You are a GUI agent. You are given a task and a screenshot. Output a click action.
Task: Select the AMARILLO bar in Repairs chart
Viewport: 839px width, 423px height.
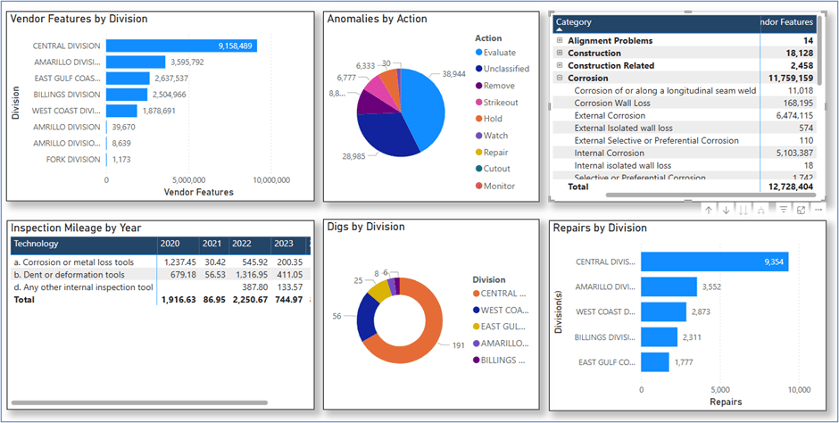[669, 286]
